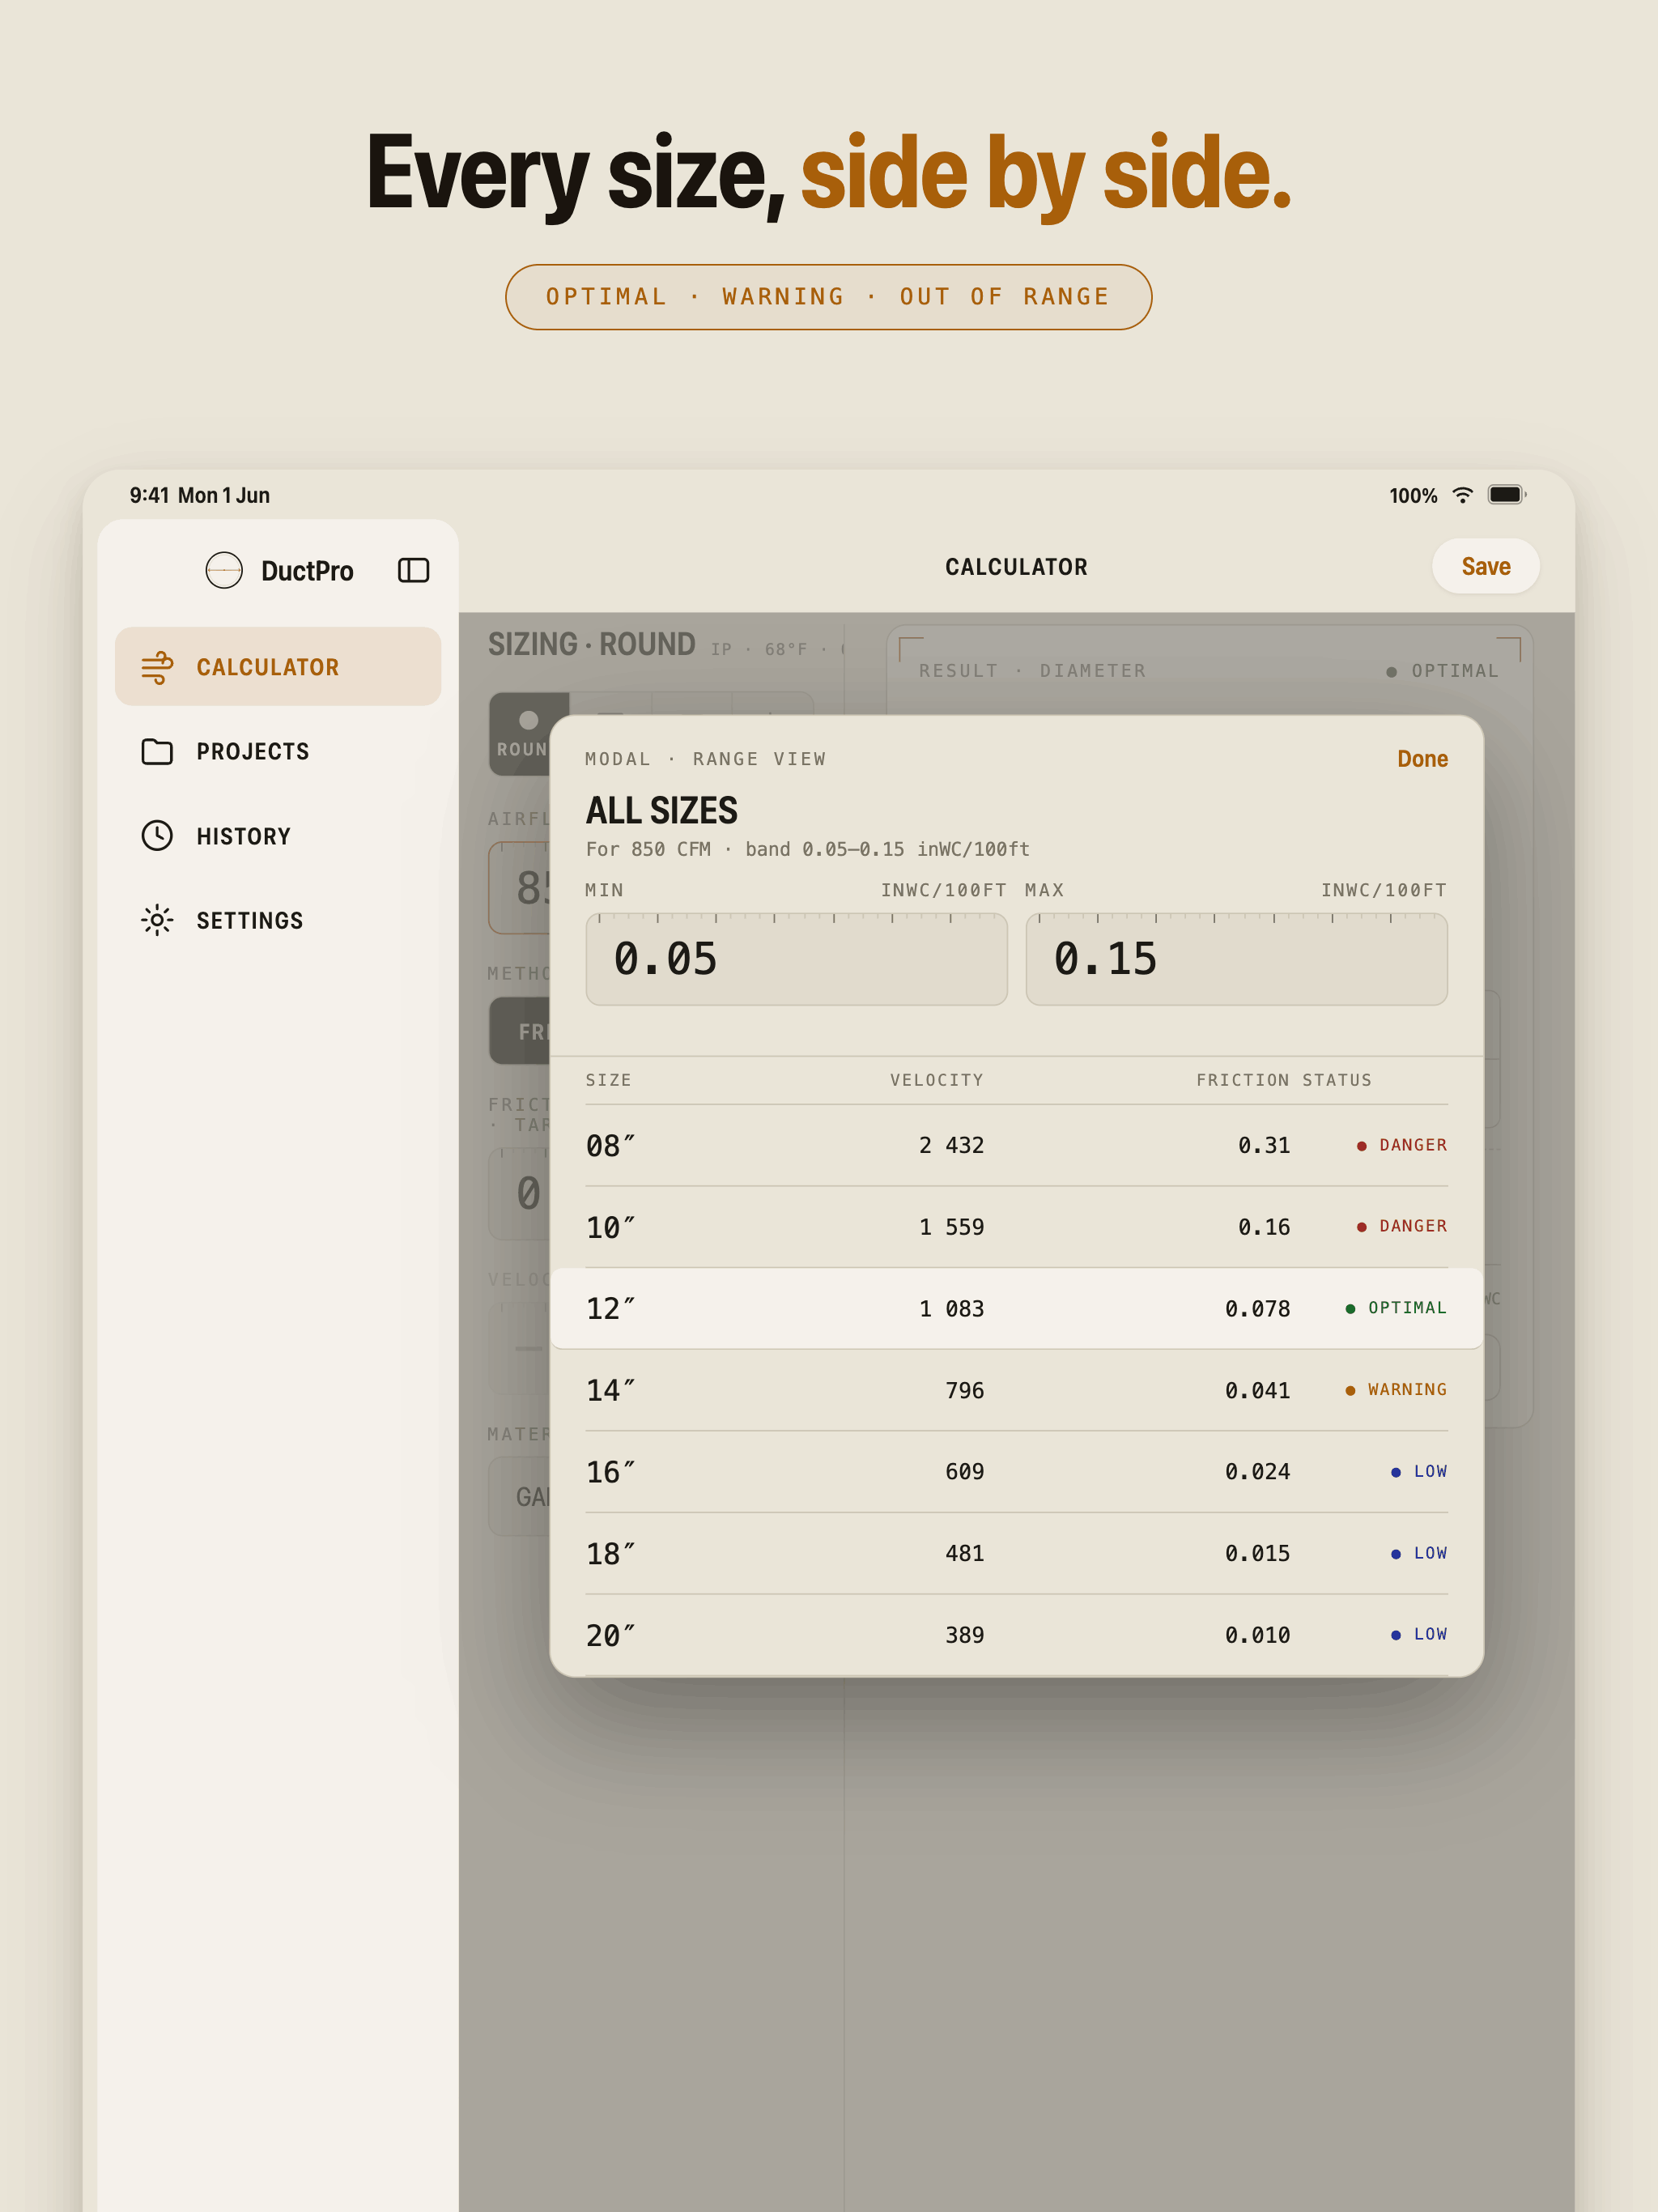
Task: Click the OPTIMAL status in 12″ row
Action: coord(1396,1308)
